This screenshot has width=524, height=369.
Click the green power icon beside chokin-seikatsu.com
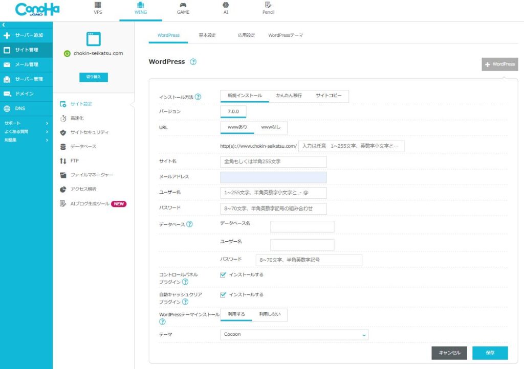point(67,53)
